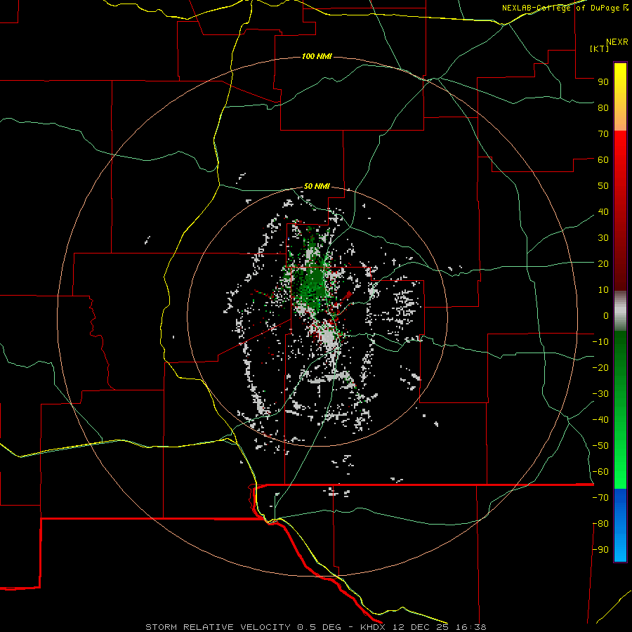Image resolution: width=632 pixels, height=632 pixels.
Task: Click the gray echo cluster just south of the radar center
Action: click(x=329, y=336)
